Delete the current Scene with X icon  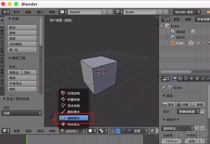[x=165, y=12]
